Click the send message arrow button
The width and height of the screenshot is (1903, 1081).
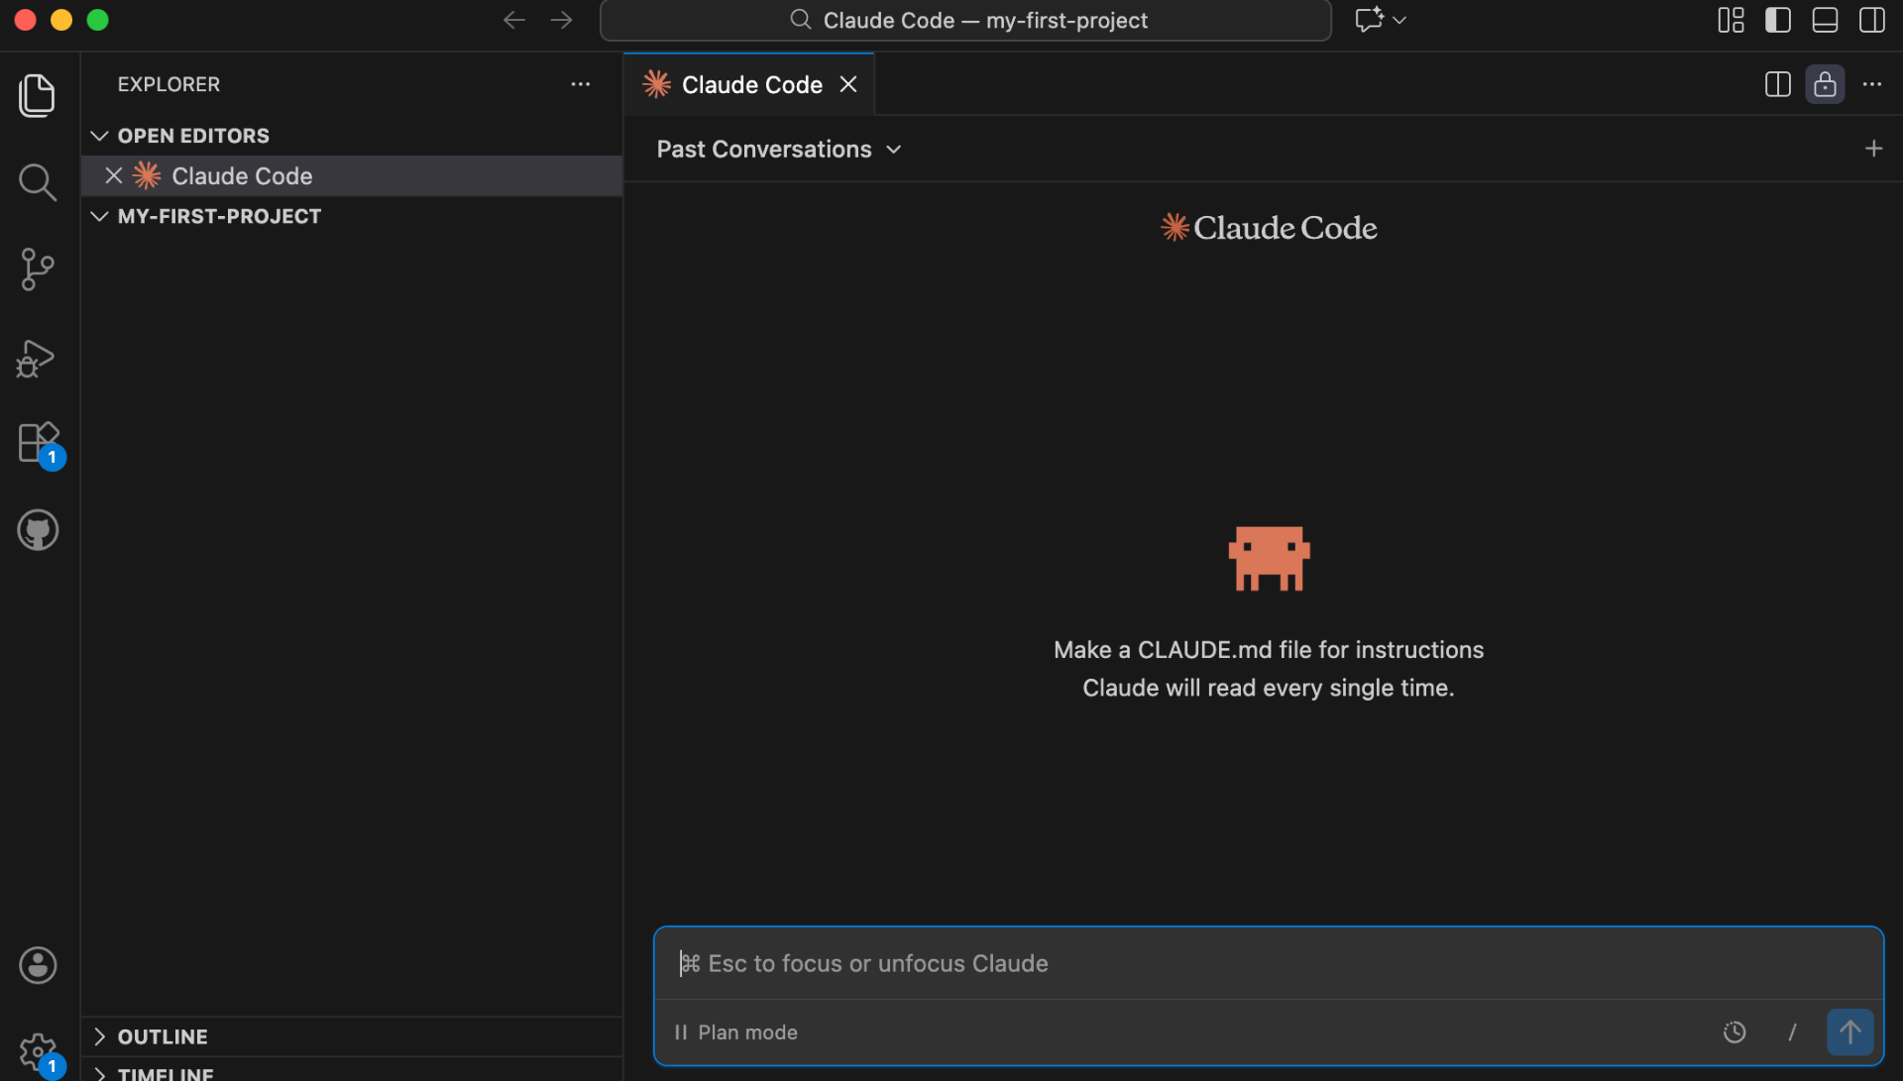[1849, 1032]
